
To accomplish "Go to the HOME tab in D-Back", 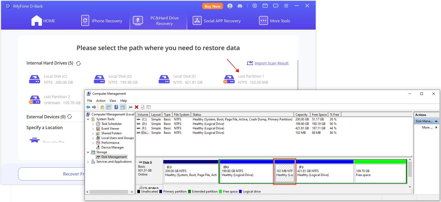I will tap(43, 21).
